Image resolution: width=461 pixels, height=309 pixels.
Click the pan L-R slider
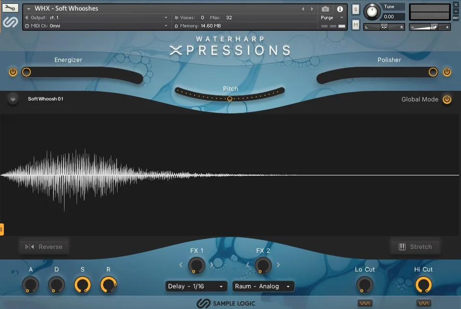coord(384,27)
